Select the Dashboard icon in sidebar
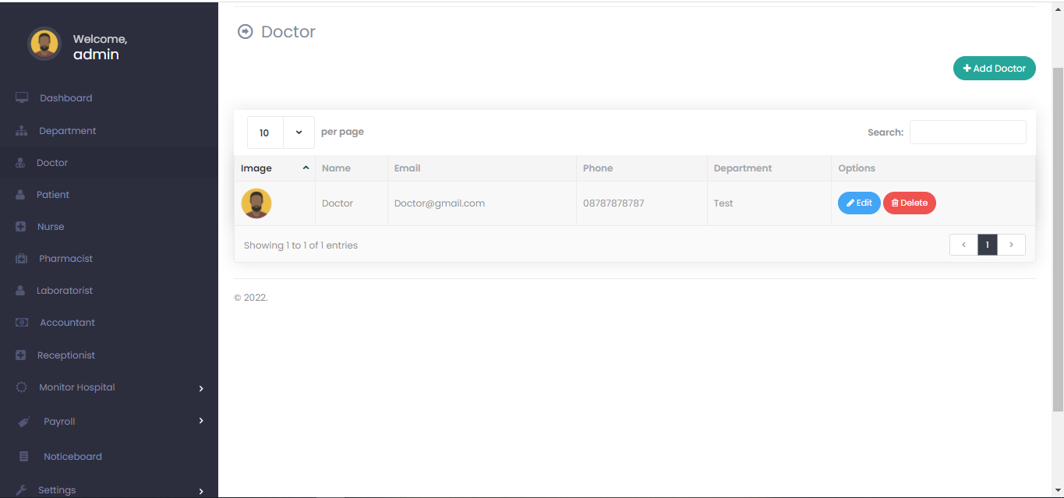This screenshot has width=1064, height=498. click(20, 97)
